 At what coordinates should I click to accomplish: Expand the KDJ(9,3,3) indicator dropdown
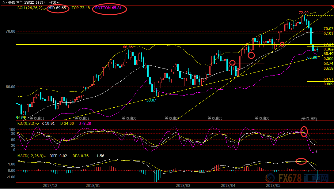pos(37,124)
